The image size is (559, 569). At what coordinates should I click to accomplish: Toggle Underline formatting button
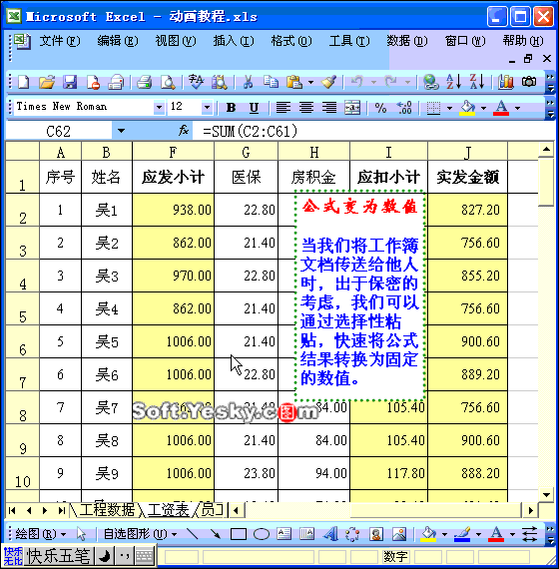click(255, 108)
